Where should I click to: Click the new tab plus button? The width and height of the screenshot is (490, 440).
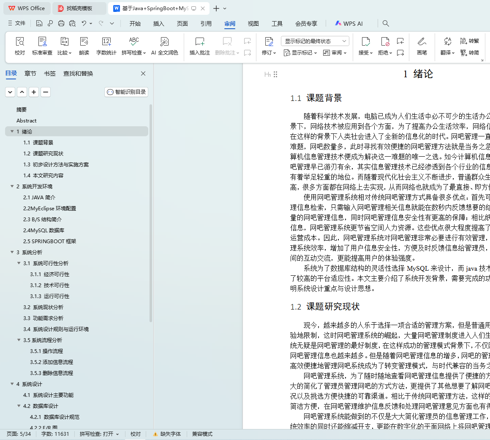click(216, 8)
